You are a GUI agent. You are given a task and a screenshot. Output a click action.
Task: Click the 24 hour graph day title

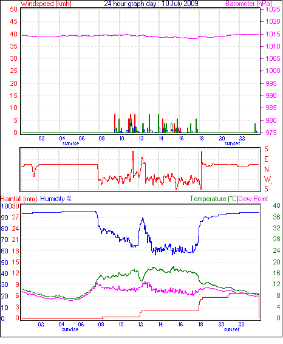tap(151, 4)
